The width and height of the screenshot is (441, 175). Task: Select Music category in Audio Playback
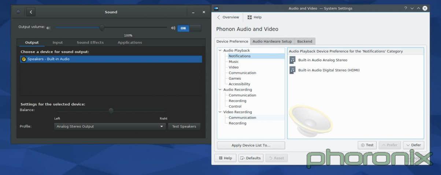pyautogui.click(x=233, y=62)
